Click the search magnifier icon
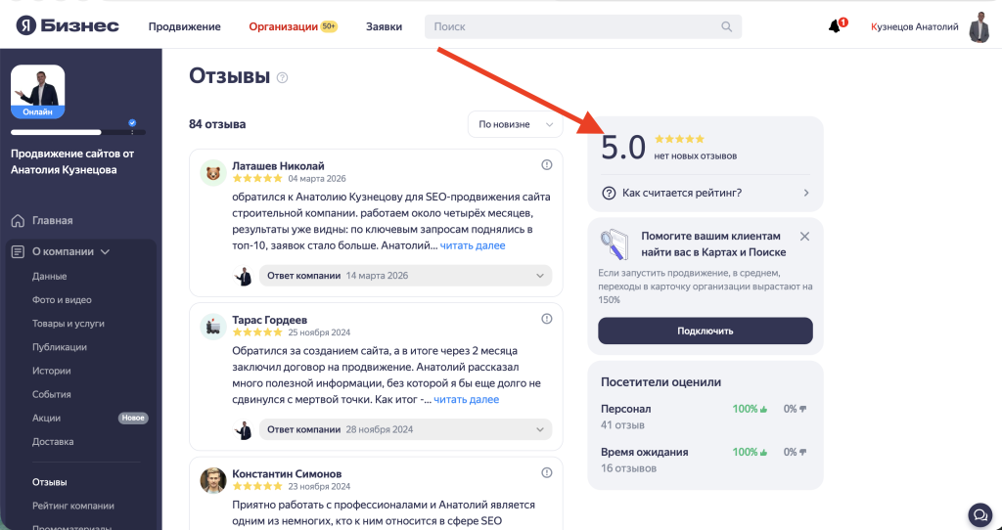The height and width of the screenshot is (530, 1002). click(727, 26)
